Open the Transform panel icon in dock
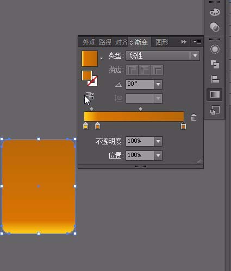 click(x=215, y=110)
